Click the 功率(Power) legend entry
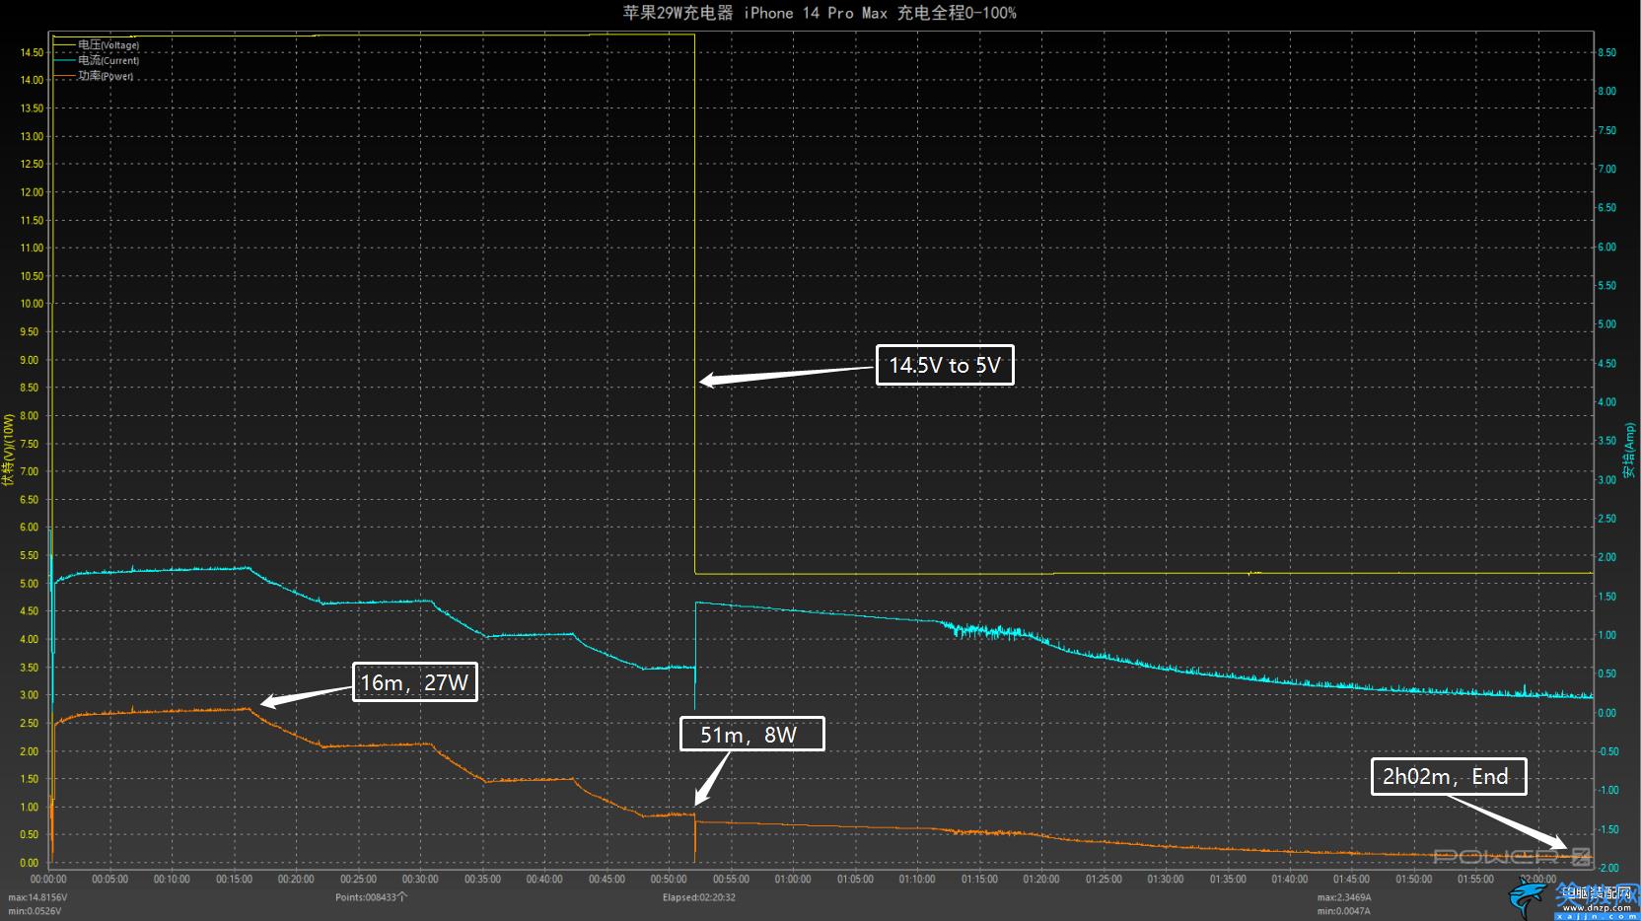The height and width of the screenshot is (921, 1641). (x=94, y=76)
